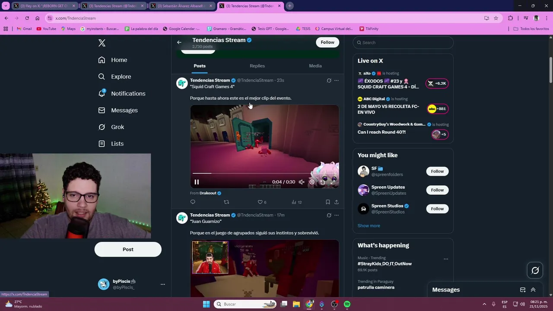This screenshot has height=311, width=553.
Task: Expand the Messages drawer
Action: coord(533,290)
